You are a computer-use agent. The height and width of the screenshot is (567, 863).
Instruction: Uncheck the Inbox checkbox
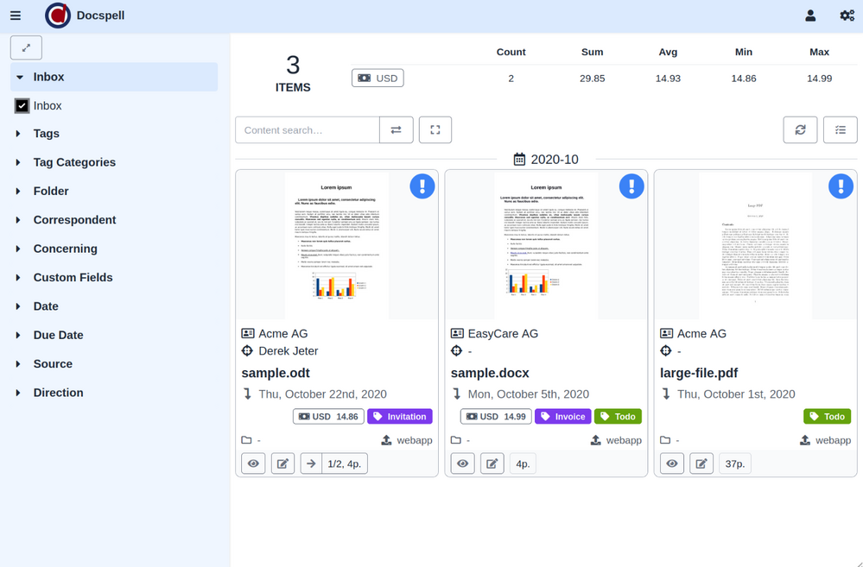[22, 106]
